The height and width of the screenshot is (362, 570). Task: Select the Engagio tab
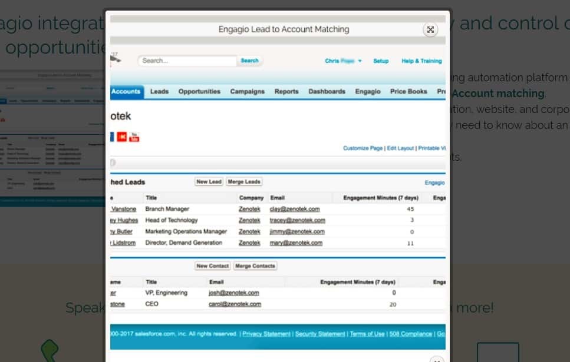pos(367,92)
